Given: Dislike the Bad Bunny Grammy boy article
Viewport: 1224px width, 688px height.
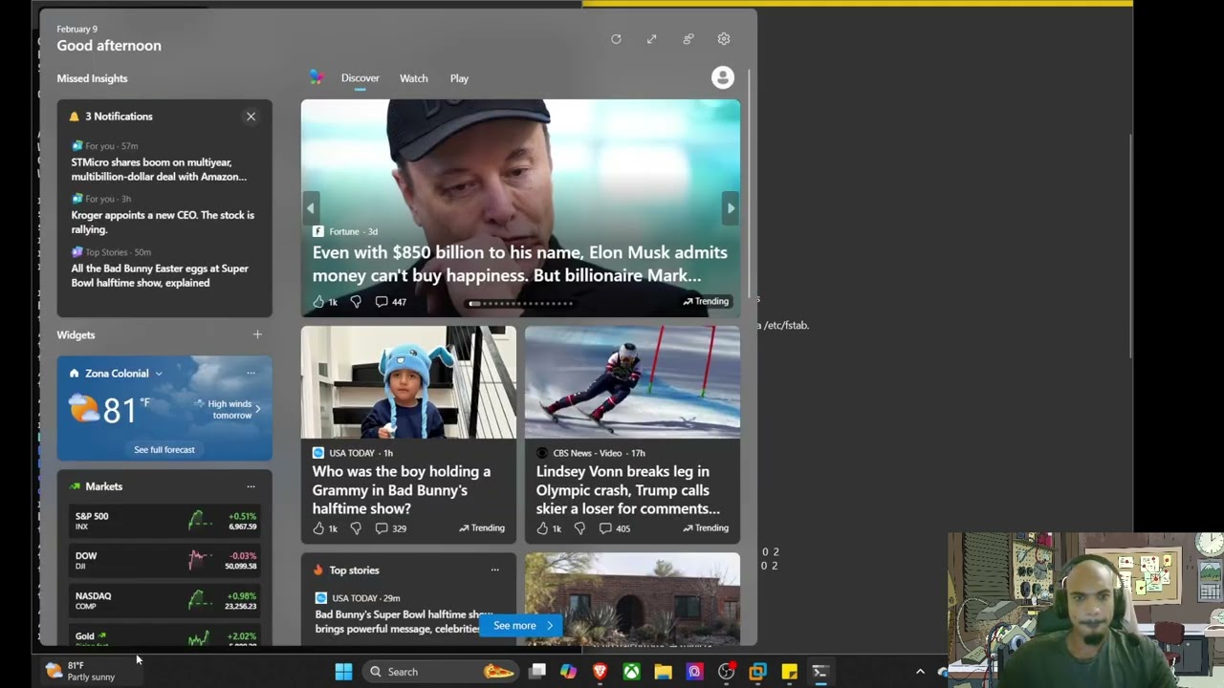Looking at the screenshot, I should pos(356,528).
